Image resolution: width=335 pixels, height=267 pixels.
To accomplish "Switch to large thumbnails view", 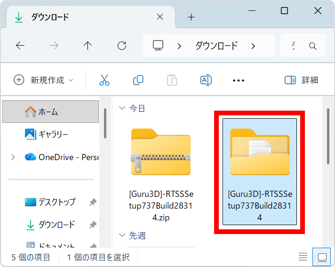I will point(322,257).
